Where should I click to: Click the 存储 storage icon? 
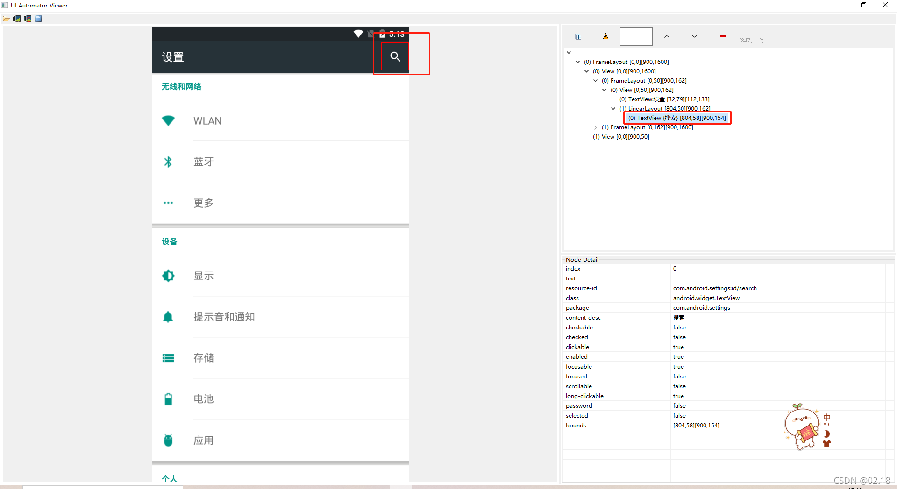click(168, 358)
